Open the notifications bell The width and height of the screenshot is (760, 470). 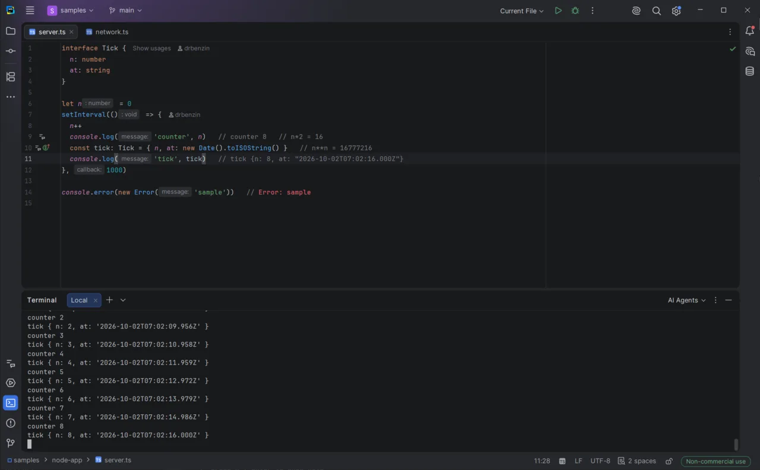point(750,31)
